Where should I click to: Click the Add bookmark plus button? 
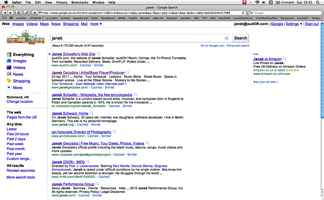(35, 13)
